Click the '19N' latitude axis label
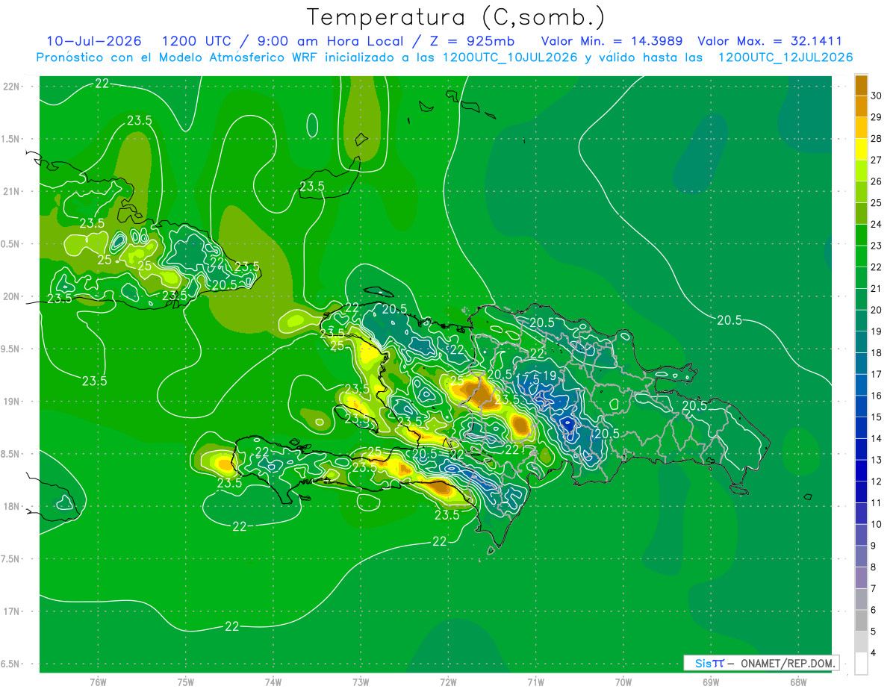 12,402
